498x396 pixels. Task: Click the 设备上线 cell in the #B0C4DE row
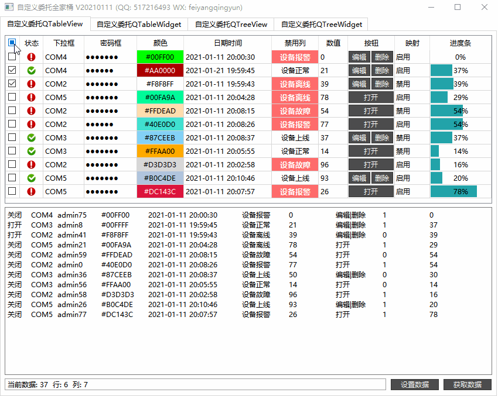click(x=295, y=178)
